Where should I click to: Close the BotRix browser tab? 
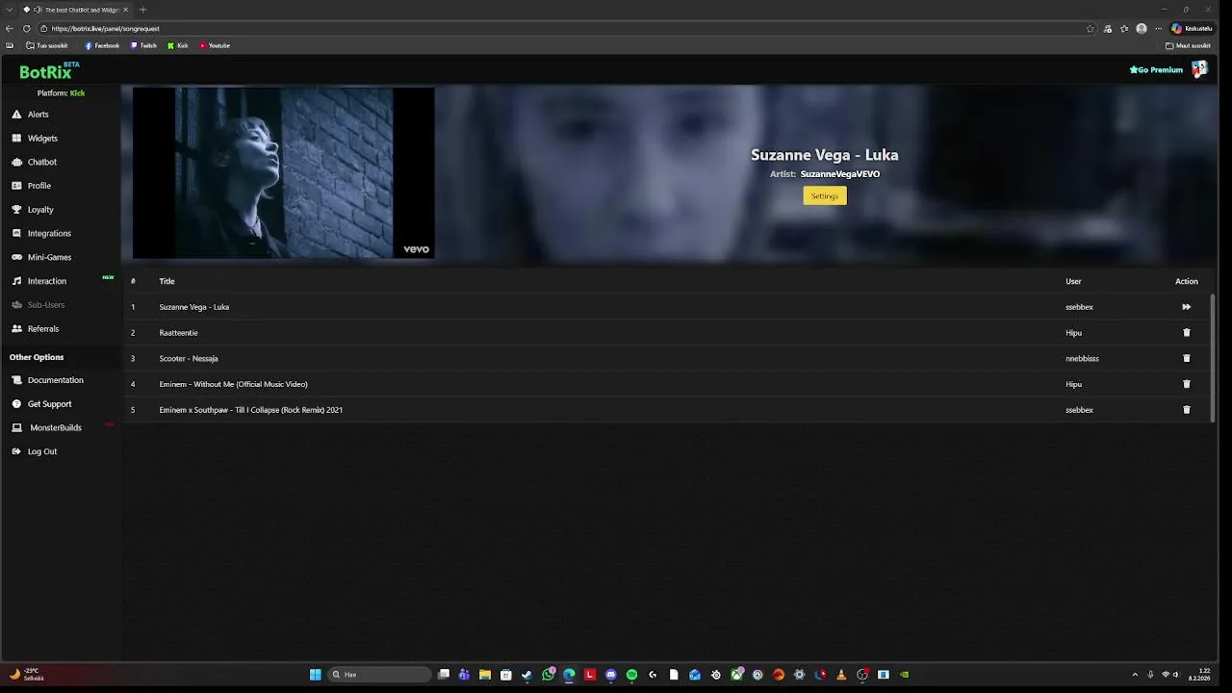(x=125, y=10)
